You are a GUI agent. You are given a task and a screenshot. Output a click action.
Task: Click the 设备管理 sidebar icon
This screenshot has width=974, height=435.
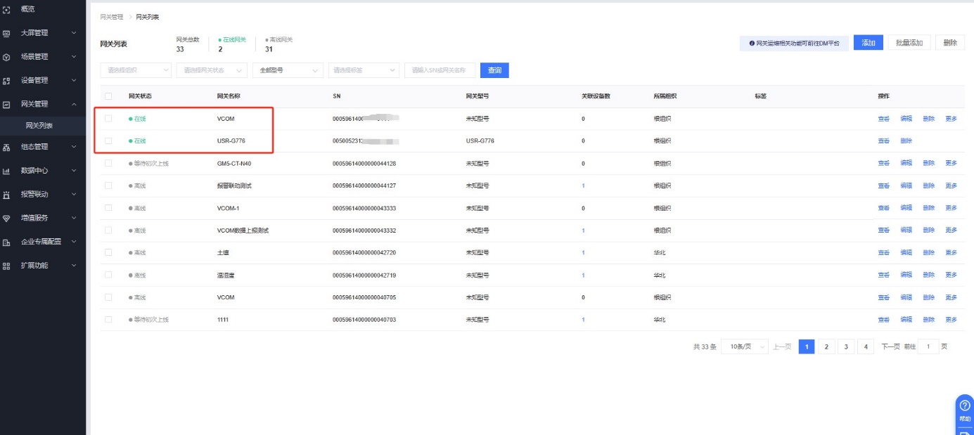[x=6, y=81]
